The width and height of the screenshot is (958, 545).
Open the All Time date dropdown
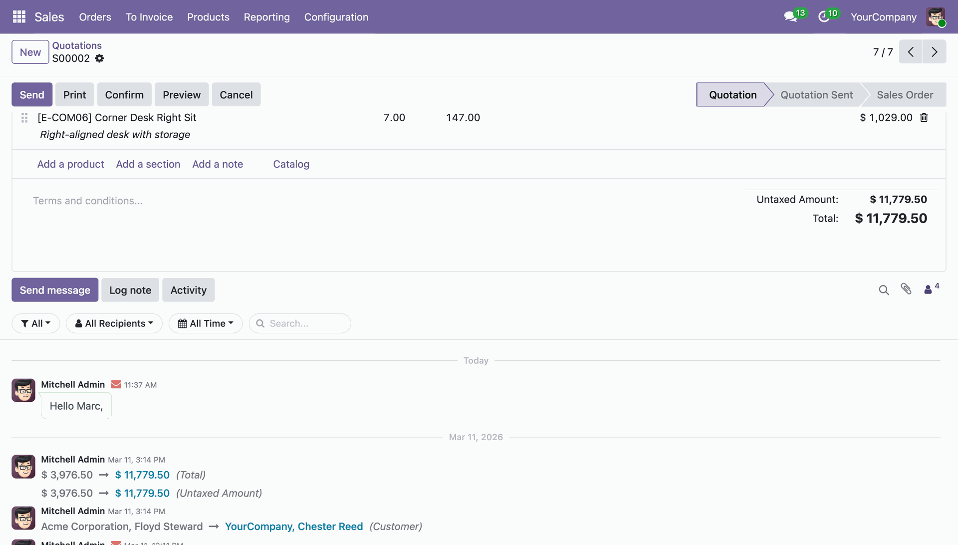pos(206,323)
